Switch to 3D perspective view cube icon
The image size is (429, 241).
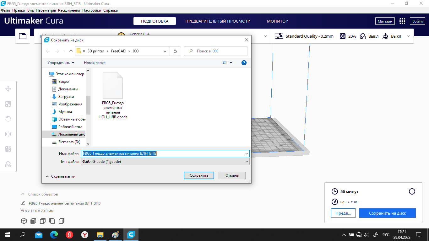24,221
